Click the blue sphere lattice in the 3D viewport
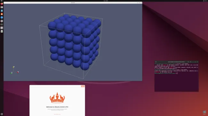This screenshot has width=208, height=116. tap(74, 42)
